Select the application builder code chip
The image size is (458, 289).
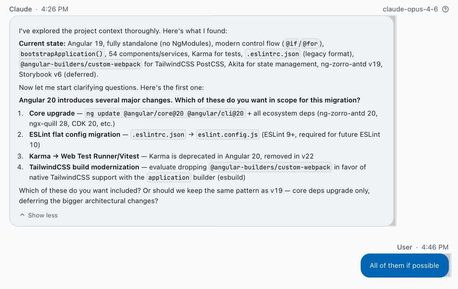pos(168,177)
